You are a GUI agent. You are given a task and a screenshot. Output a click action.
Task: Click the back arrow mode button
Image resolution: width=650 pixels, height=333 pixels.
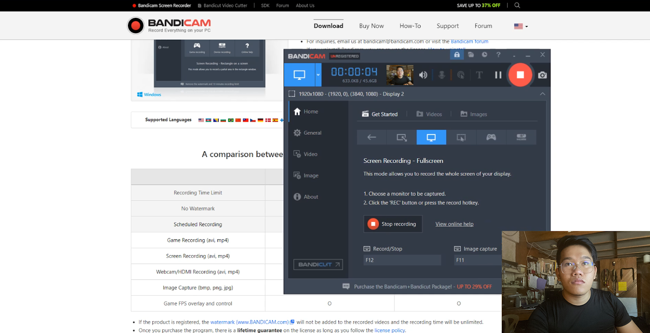click(x=372, y=137)
